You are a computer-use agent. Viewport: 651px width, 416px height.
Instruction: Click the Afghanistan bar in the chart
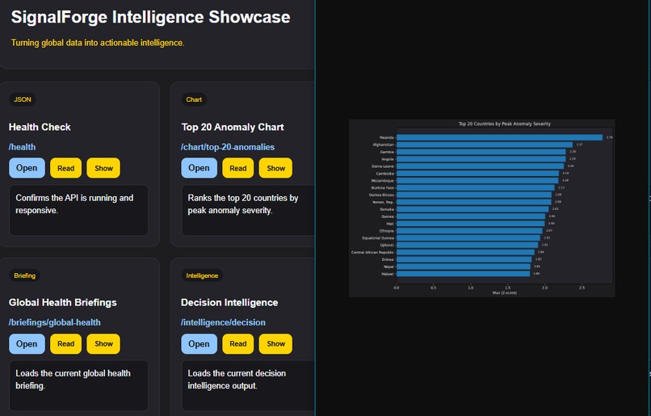point(485,145)
